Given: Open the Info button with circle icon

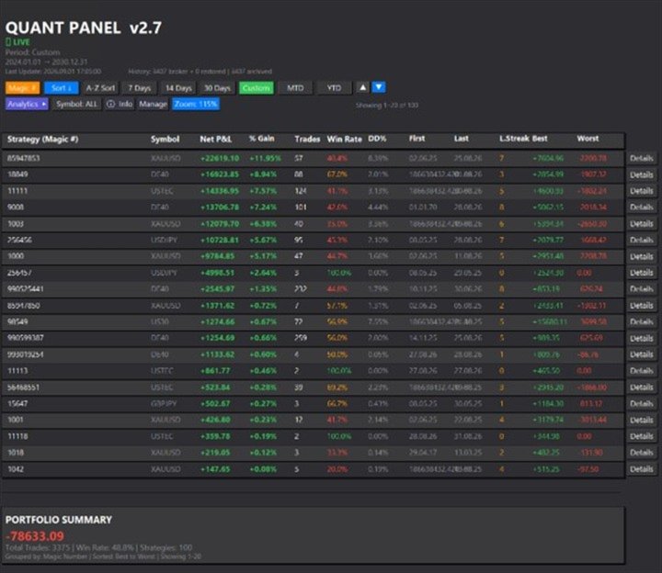Looking at the screenshot, I should [x=120, y=104].
